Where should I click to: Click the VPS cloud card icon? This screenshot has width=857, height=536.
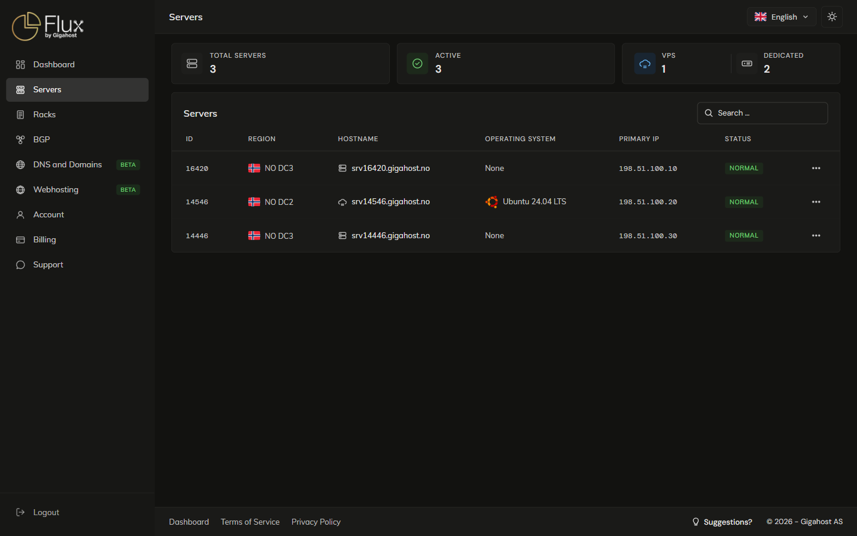click(645, 63)
